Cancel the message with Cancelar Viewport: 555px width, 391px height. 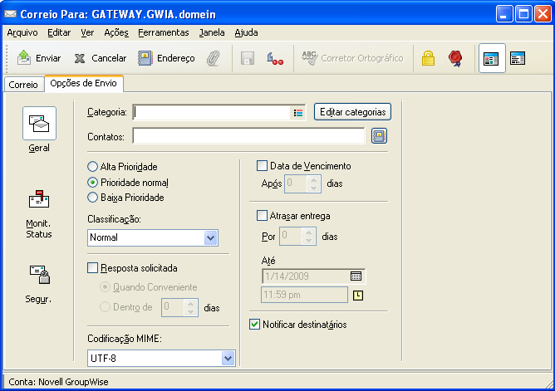coord(100,58)
